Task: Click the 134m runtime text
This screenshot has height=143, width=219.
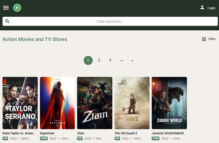Action: tap(176, 139)
